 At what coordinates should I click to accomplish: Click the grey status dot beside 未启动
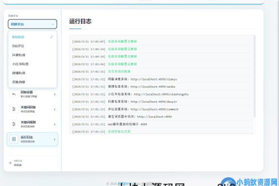click(x=10, y=163)
